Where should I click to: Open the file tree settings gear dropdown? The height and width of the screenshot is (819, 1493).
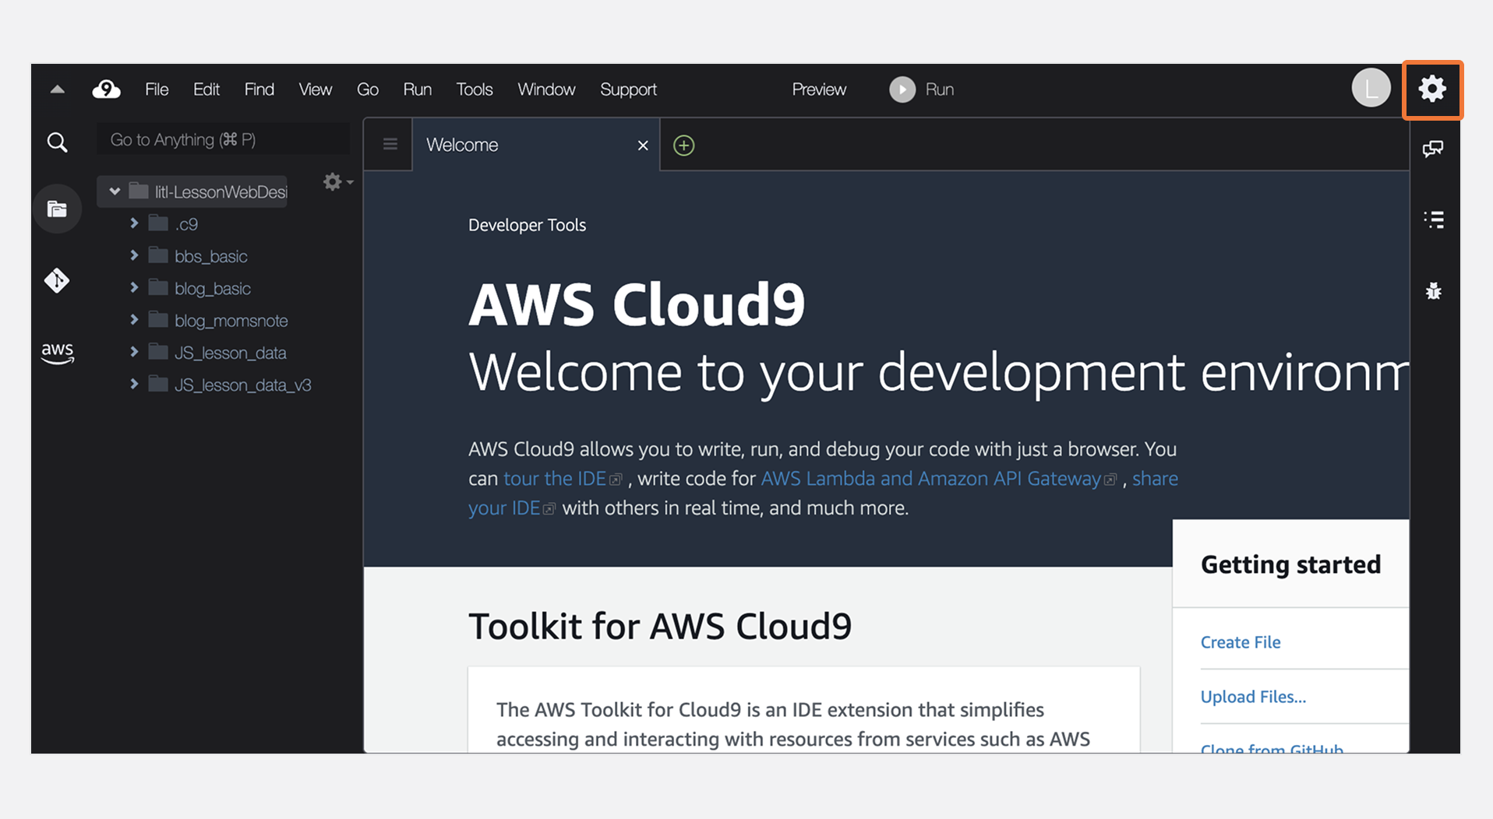337,182
